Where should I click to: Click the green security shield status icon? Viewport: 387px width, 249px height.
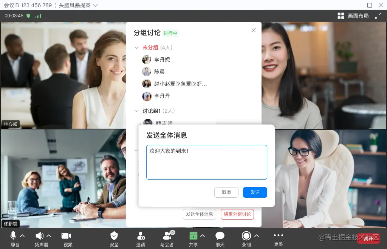click(28, 16)
